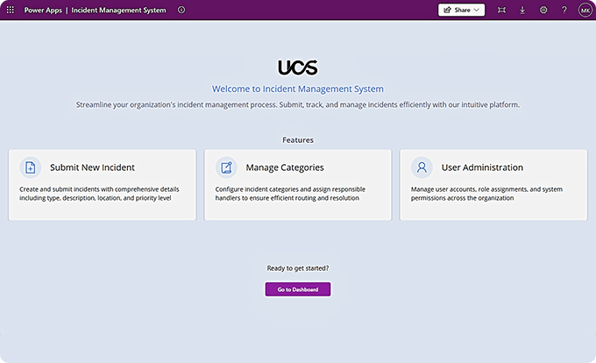596x363 pixels.
Task: Click the Submit New Incident document icon
Action: click(31, 167)
